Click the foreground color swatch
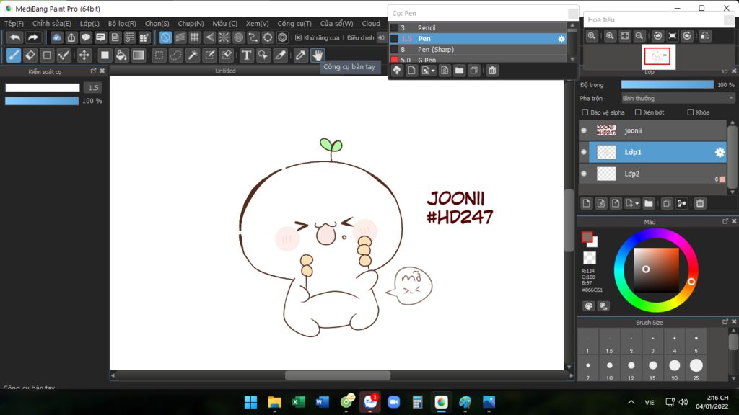 click(x=587, y=237)
